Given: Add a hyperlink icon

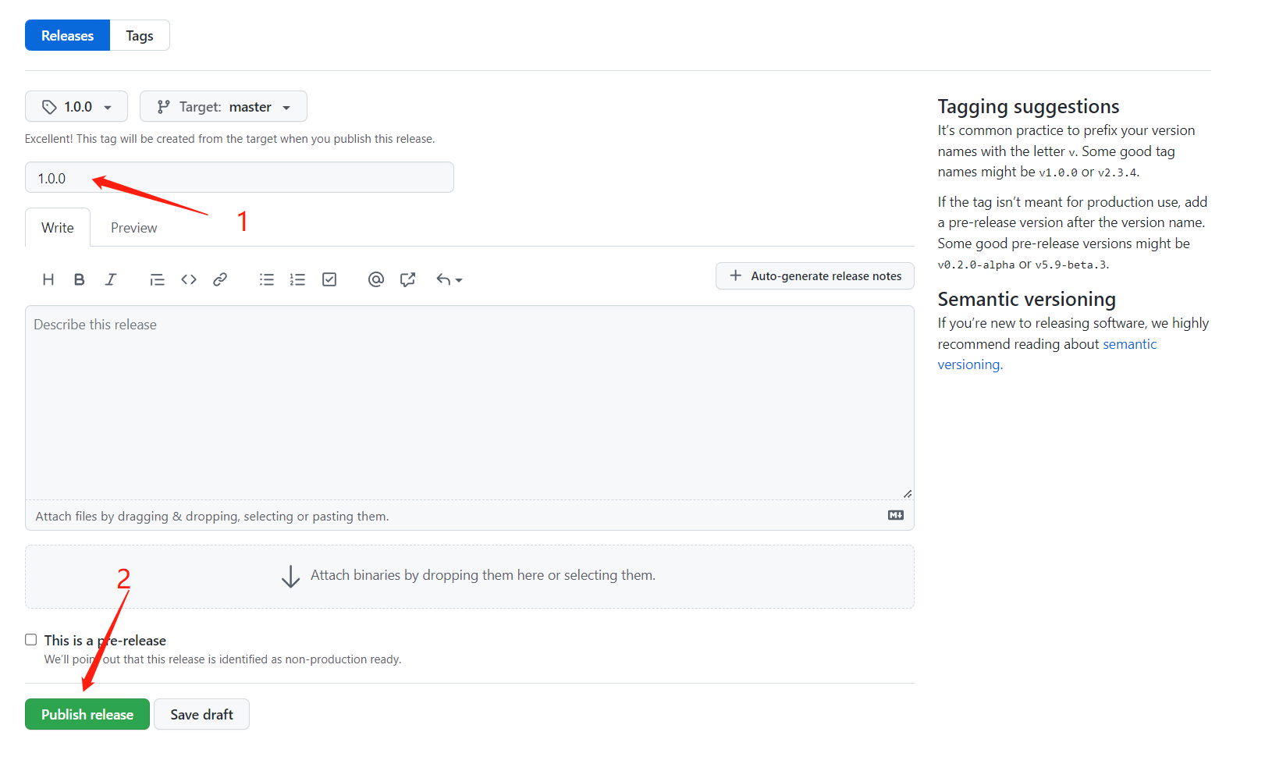Looking at the screenshot, I should 220,279.
